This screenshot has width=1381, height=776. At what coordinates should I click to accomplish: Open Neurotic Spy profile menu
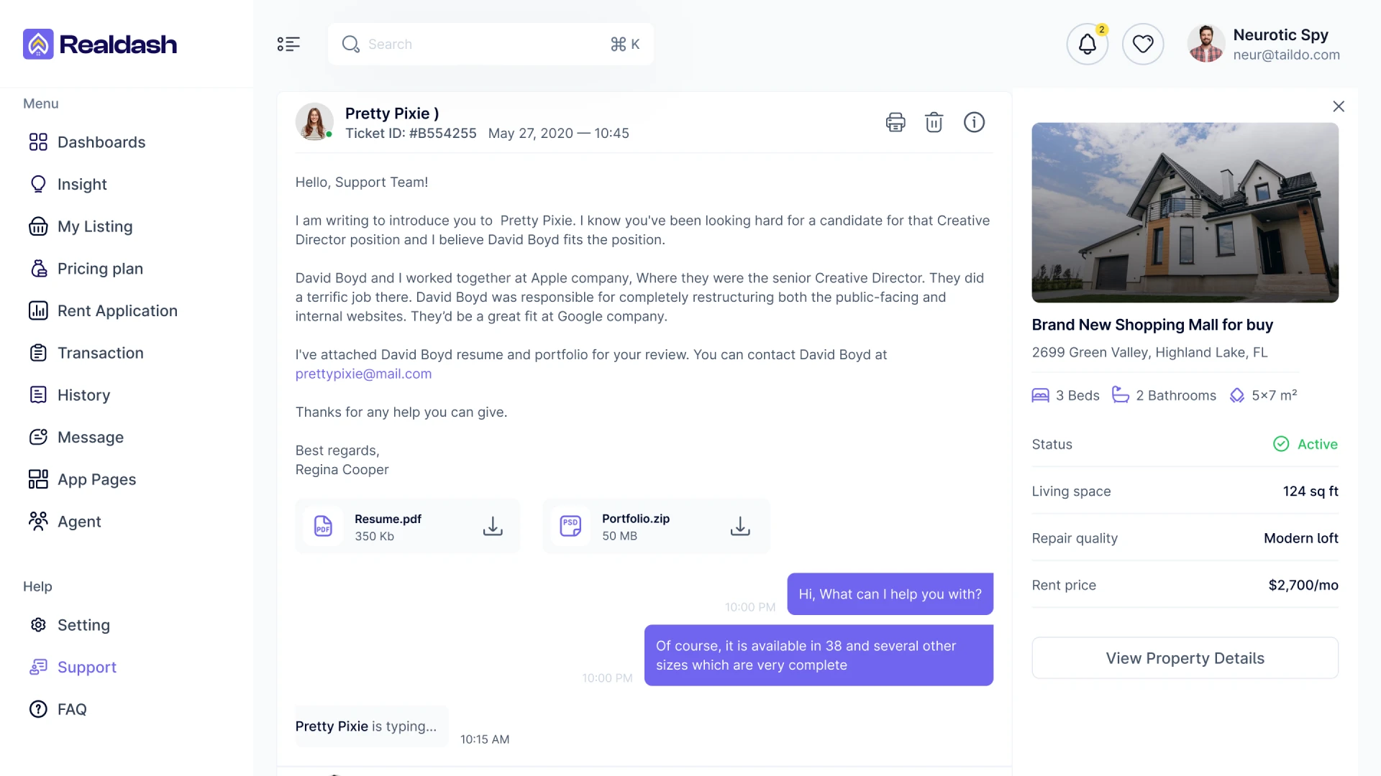(1264, 45)
